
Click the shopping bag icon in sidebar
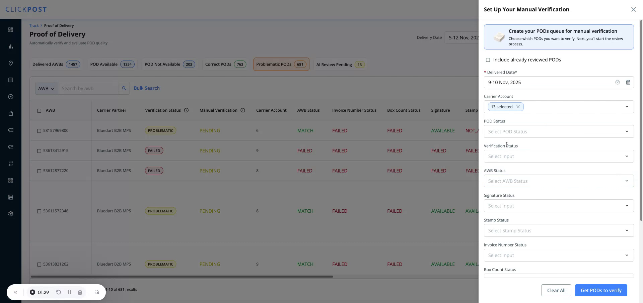[x=11, y=113]
